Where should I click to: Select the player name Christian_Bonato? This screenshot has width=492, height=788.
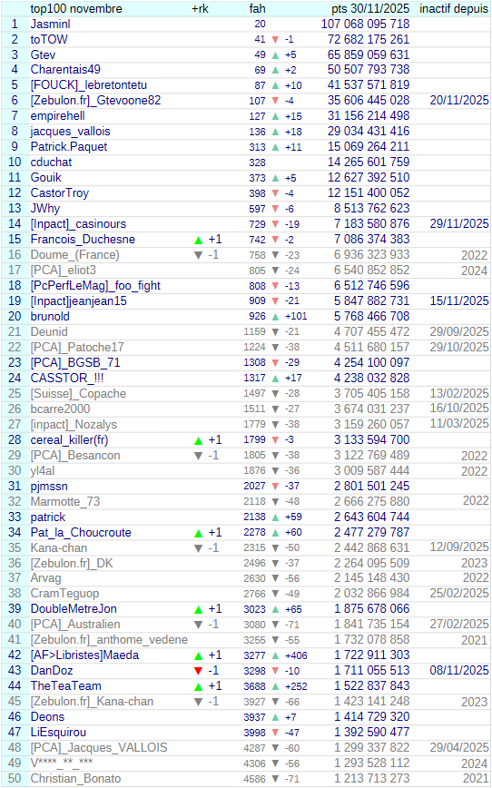click(75, 778)
